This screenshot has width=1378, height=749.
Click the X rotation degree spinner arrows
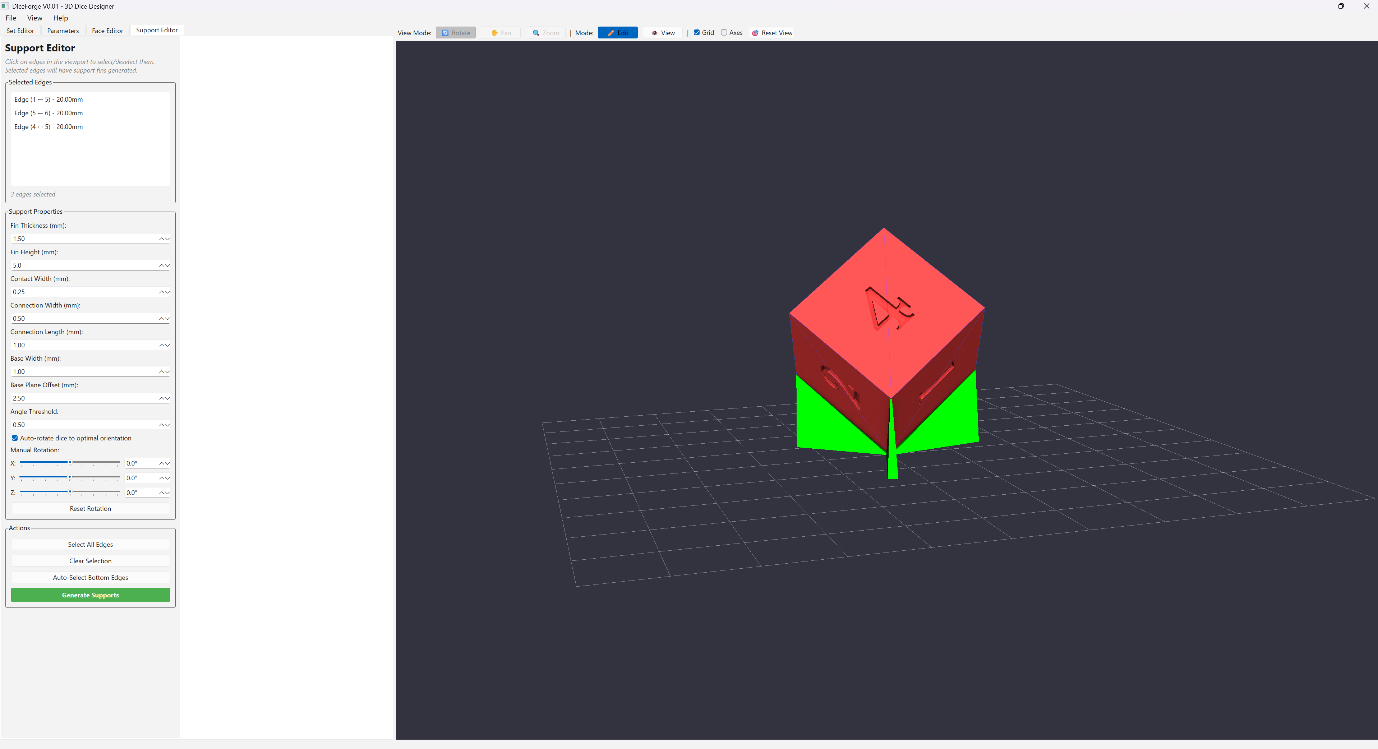[x=164, y=463]
